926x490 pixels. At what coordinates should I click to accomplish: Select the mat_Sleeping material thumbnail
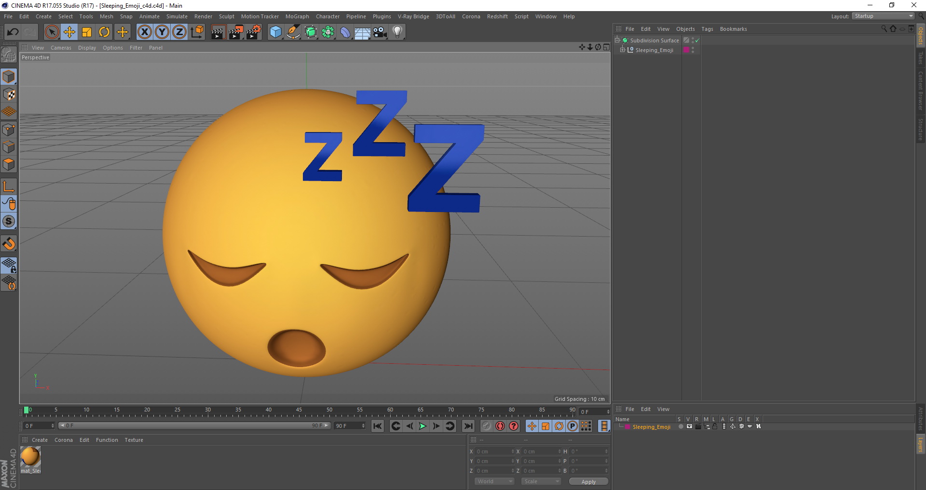30,457
